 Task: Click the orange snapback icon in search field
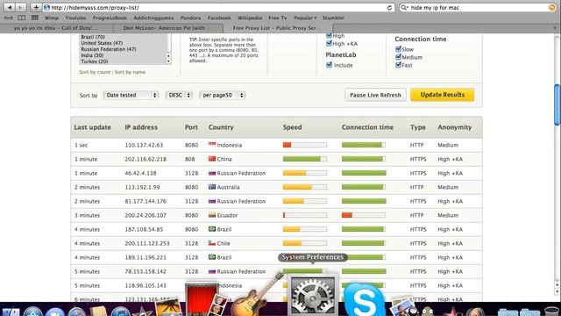click(552, 8)
